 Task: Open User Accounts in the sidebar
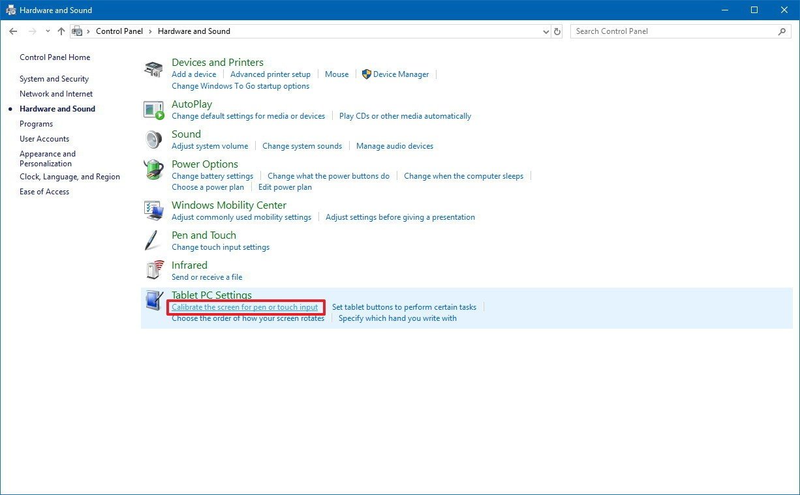44,139
